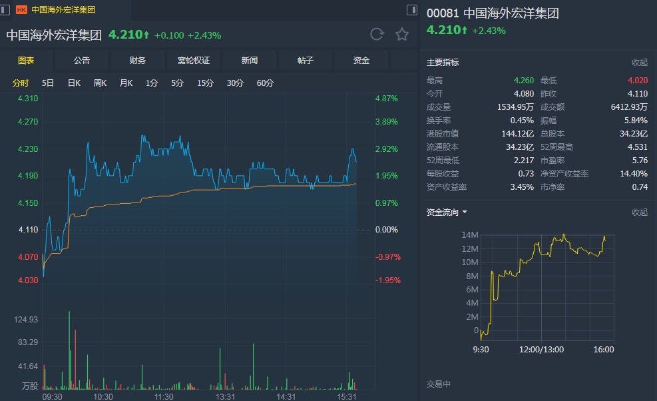Viewport: 657px width, 401px height.
Task: Open the 帖子 tab
Action: (x=306, y=61)
